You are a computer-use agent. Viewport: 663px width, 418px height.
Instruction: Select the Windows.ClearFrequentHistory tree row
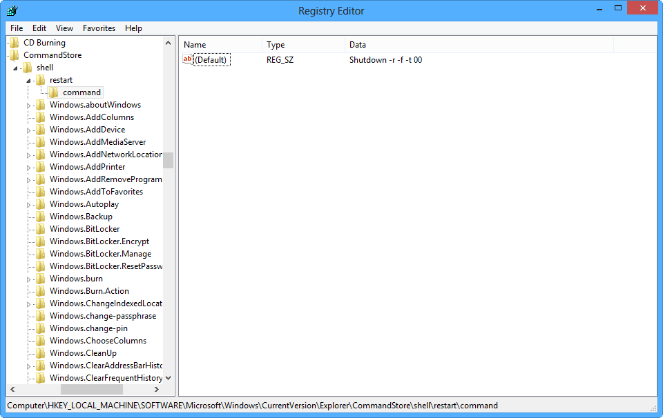[x=106, y=378]
